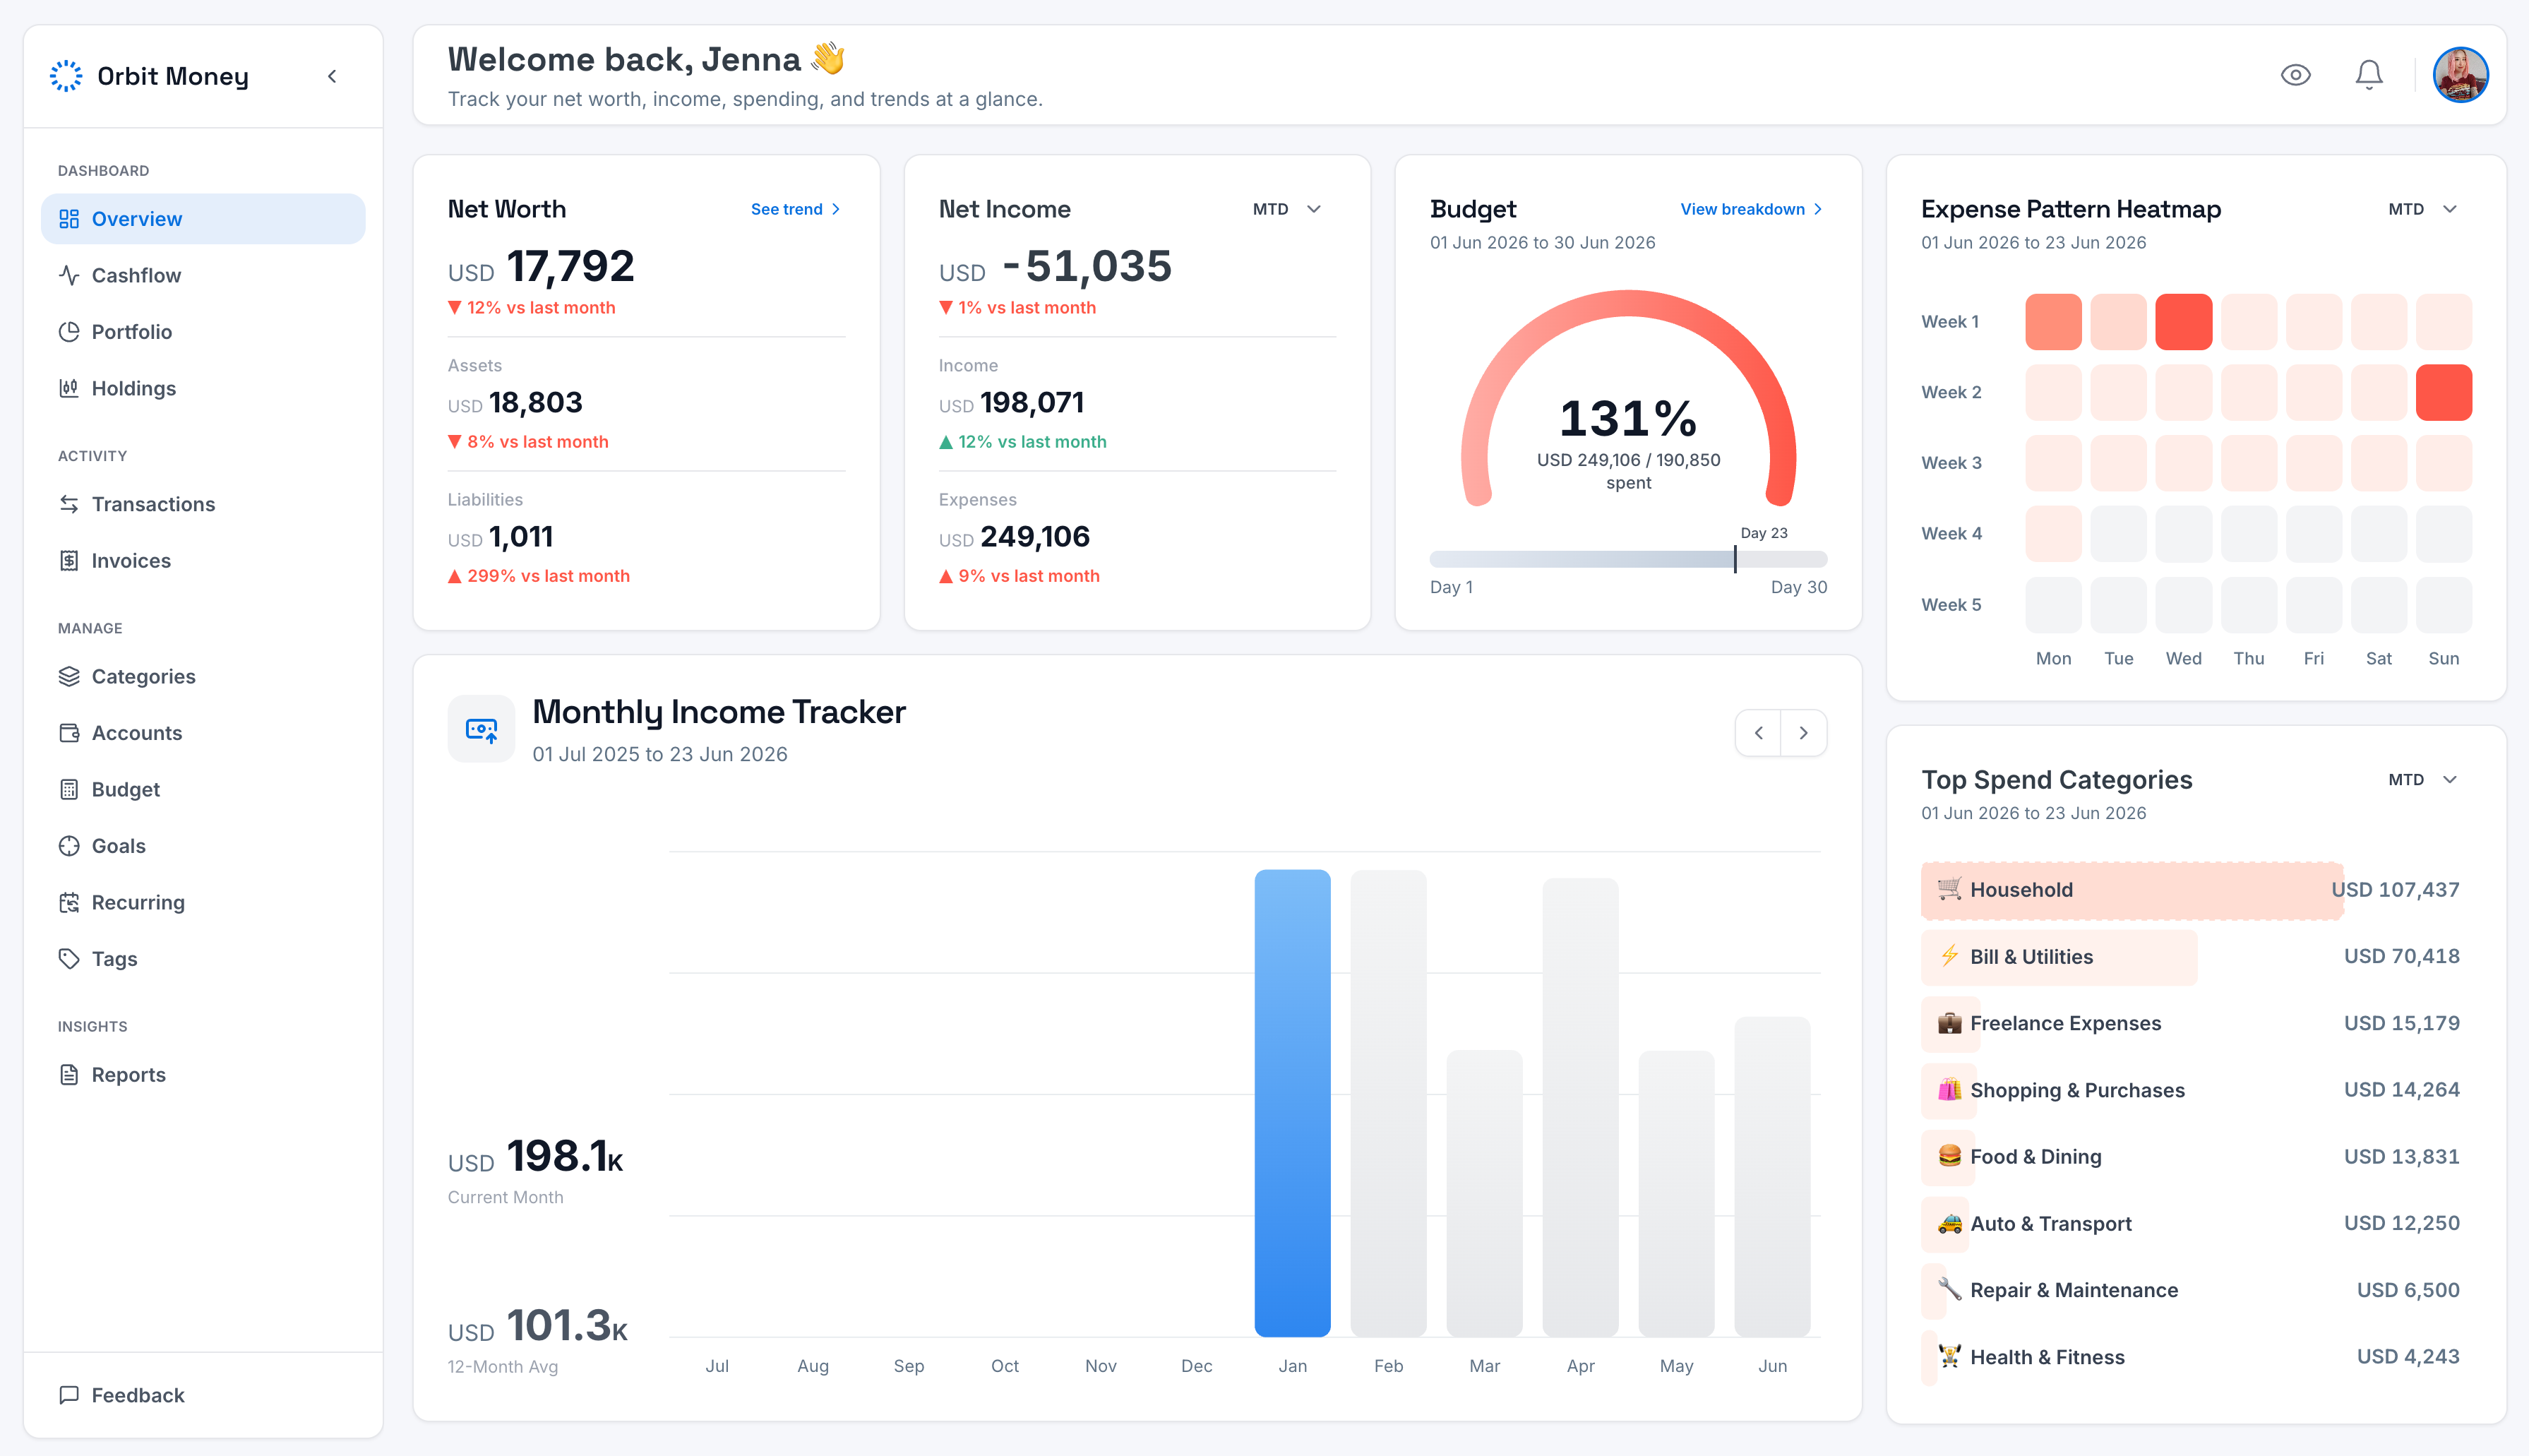Open Cashflow in sidebar
The height and width of the screenshot is (1456, 2529).
203,275
